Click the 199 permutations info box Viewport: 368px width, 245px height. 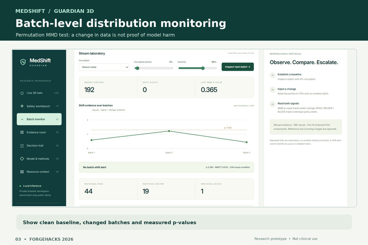(305, 127)
